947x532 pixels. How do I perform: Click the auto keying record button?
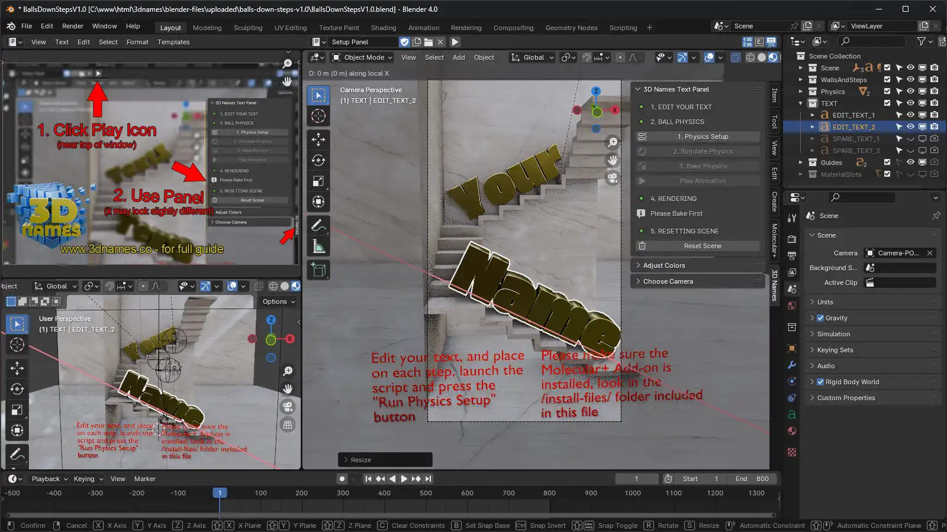pyautogui.click(x=342, y=479)
